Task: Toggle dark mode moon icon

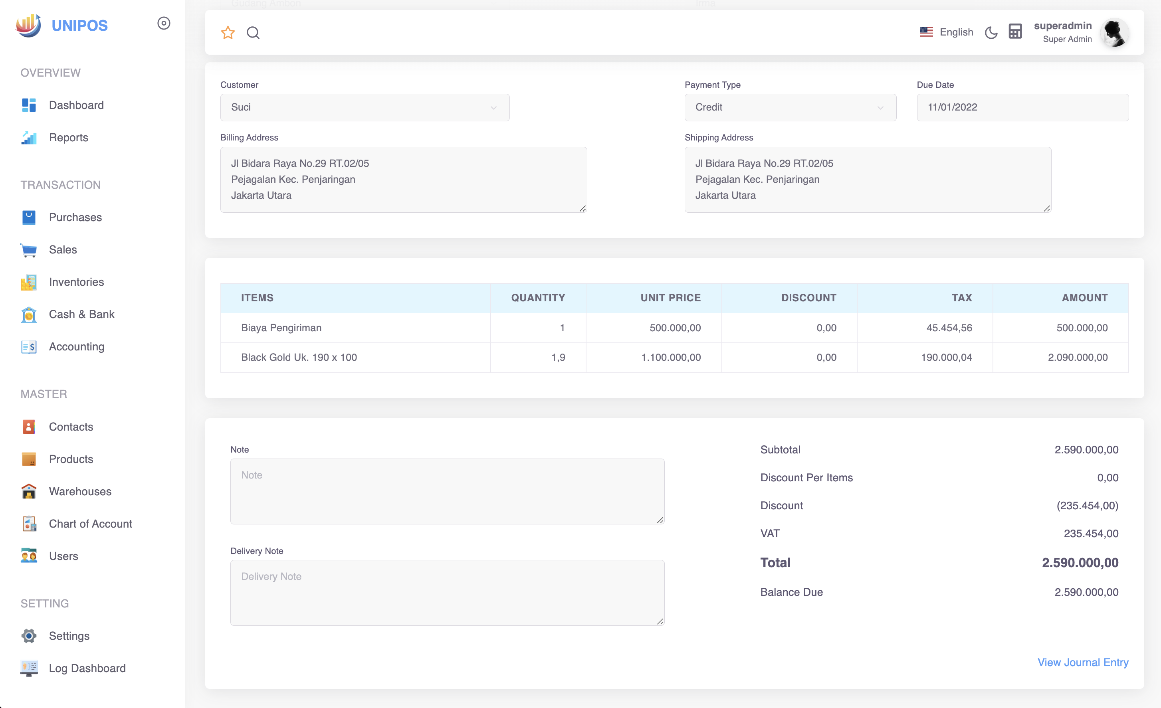Action: click(991, 32)
